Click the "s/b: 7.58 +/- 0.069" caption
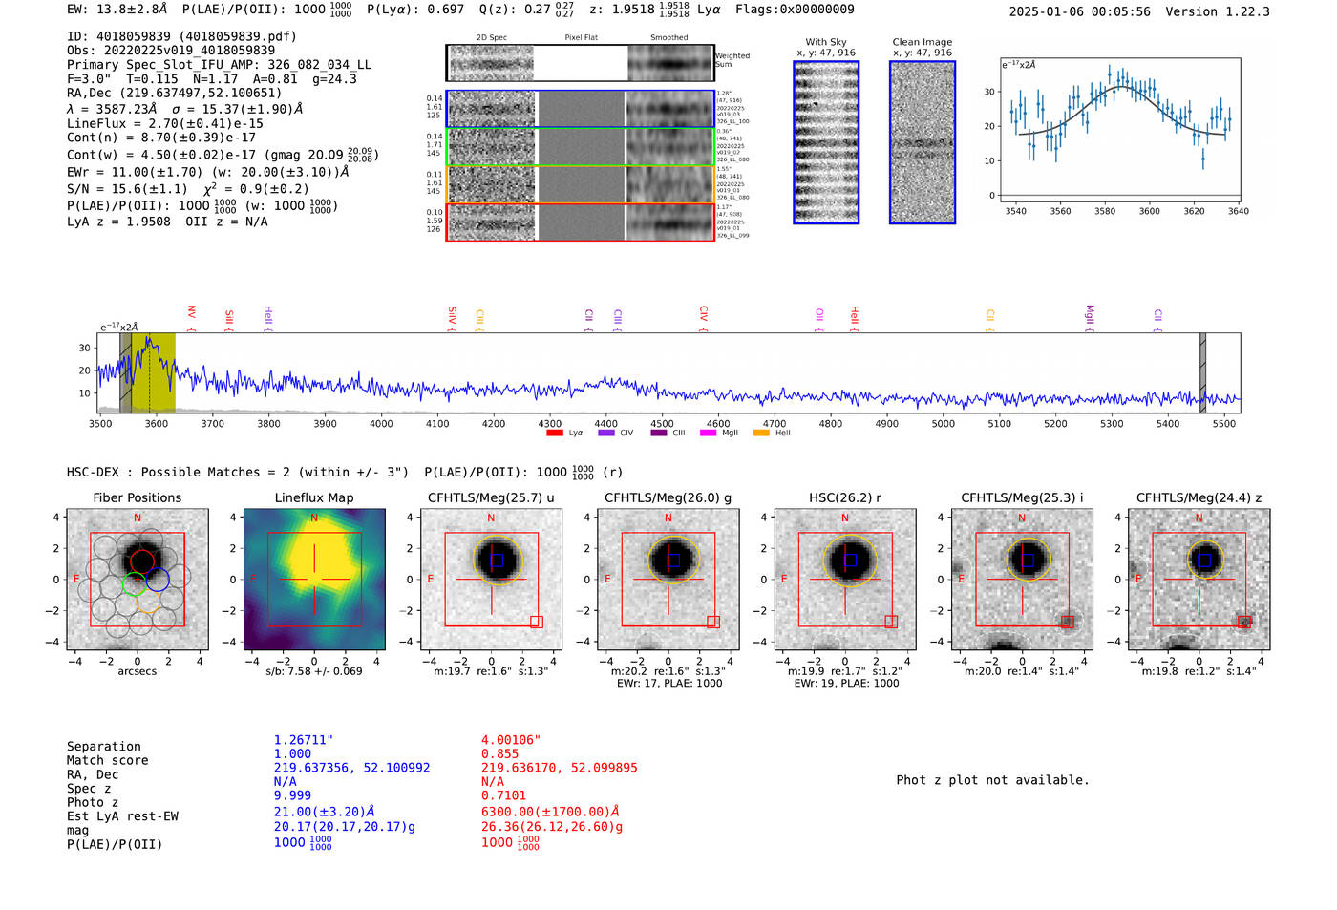Viewport: 1337px width, 910px height. point(314,671)
